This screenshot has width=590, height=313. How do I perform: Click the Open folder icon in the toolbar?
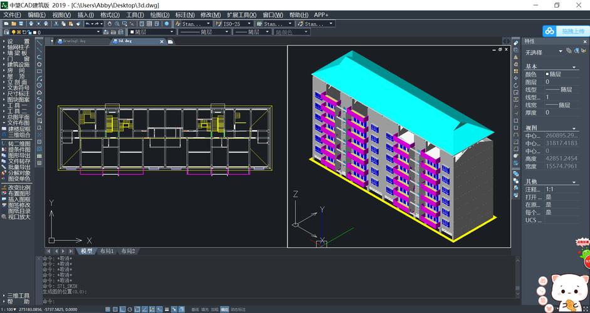pos(14,23)
